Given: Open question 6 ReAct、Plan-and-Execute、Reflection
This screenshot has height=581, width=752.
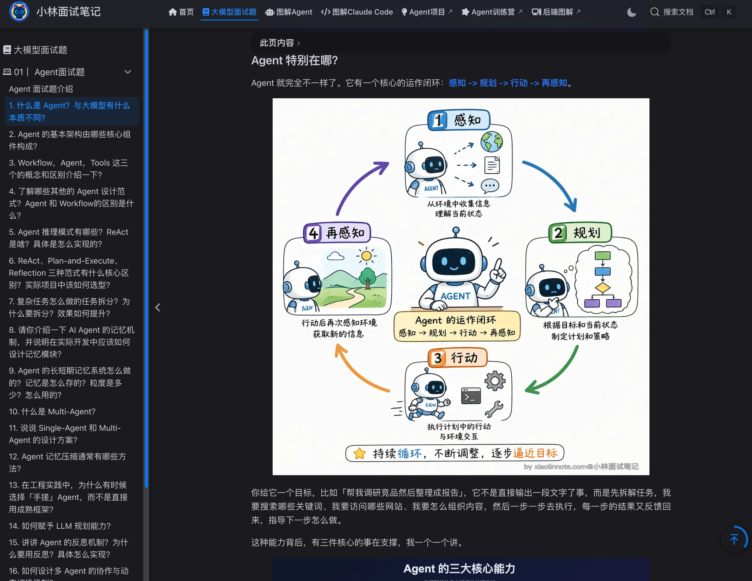Looking at the screenshot, I should (72, 272).
